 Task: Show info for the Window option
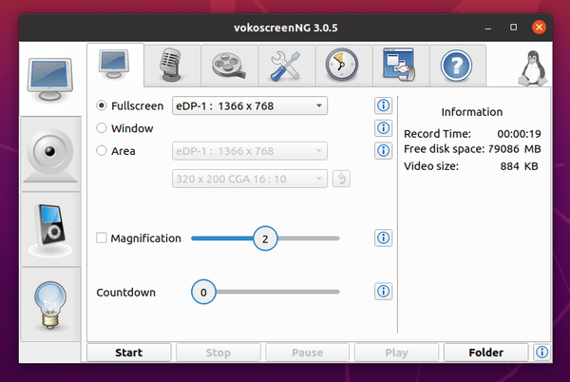tap(383, 128)
